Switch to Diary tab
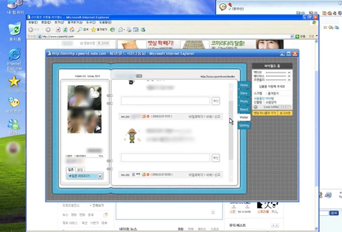 coord(244,93)
